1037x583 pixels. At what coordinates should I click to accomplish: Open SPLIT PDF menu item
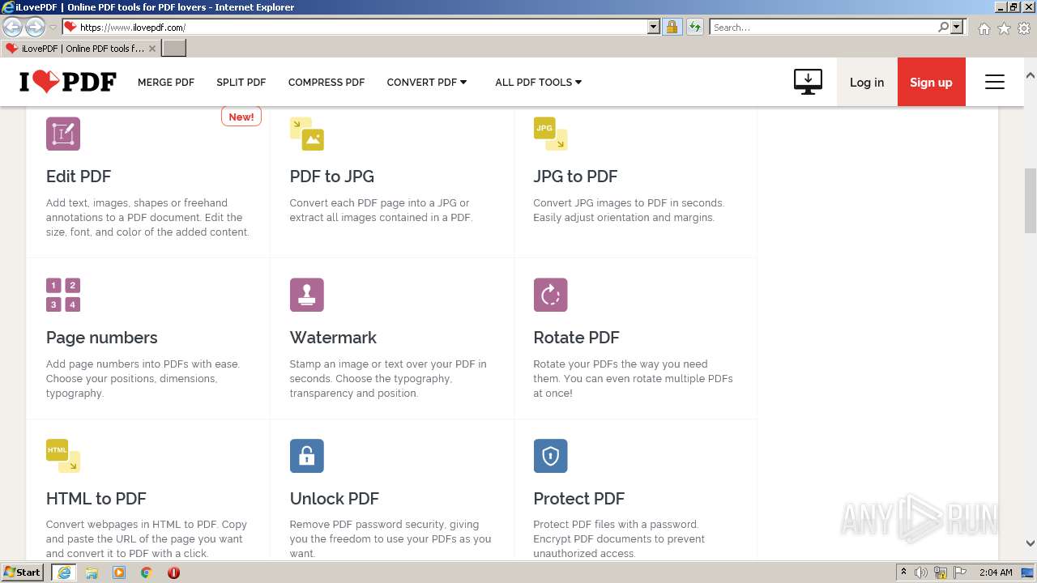point(241,82)
